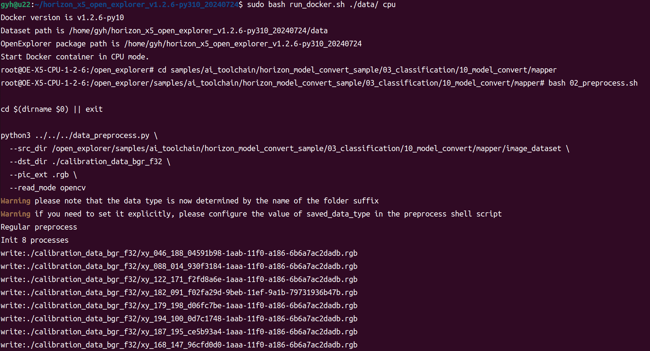This screenshot has height=351, width=650.
Task: Click the '--read_mode opencv' argument line
Action: tap(47, 188)
